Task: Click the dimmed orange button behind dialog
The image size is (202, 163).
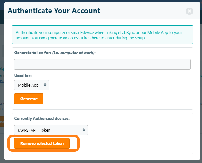Action: 2,121
